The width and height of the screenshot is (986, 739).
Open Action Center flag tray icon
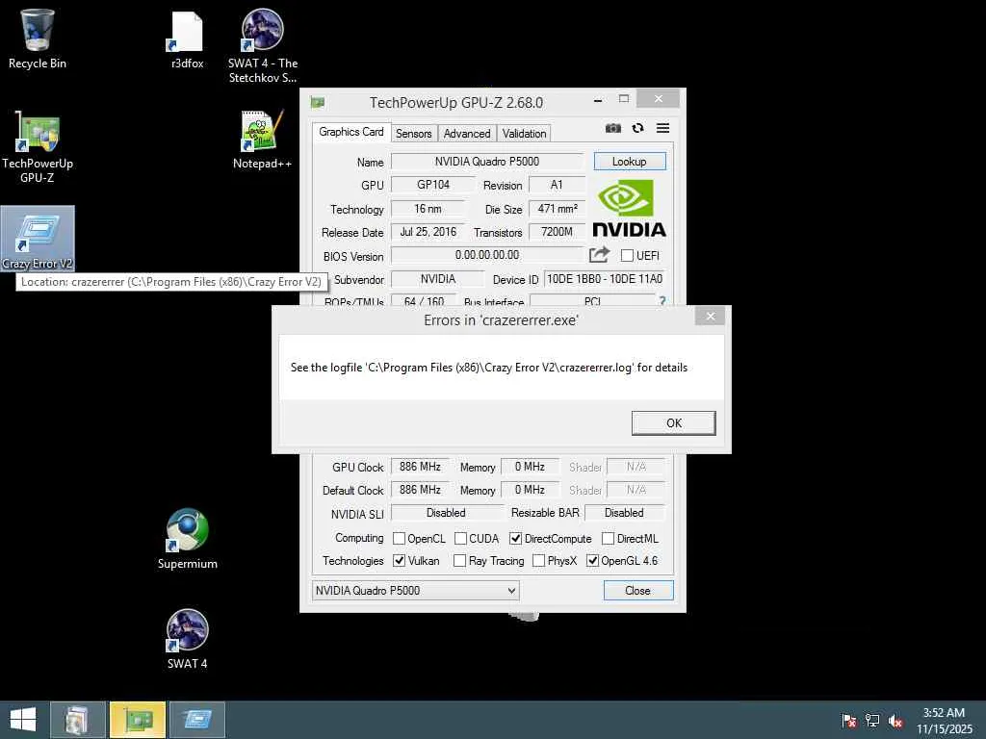[x=848, y=721]
